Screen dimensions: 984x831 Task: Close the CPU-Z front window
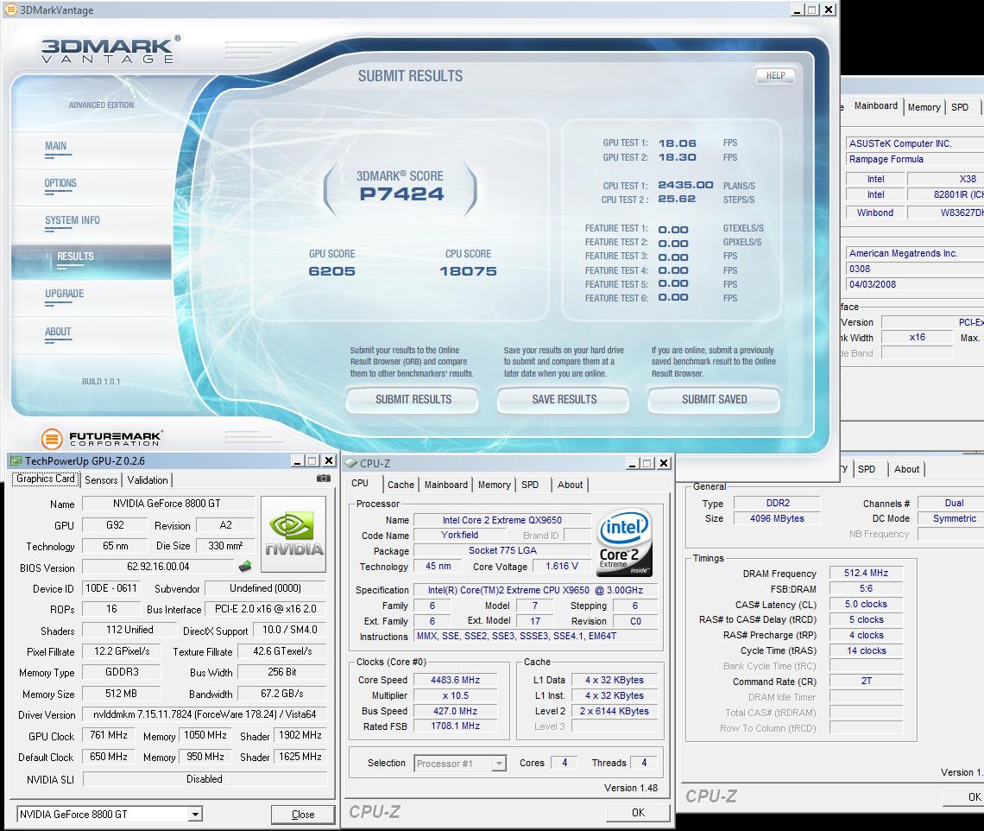664,464
